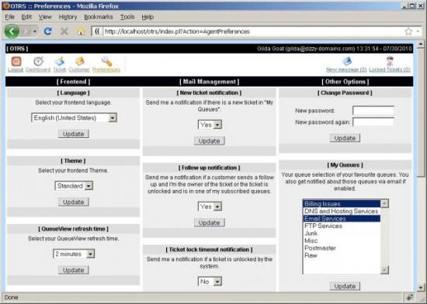This screenshot has width=427, height=304.
Task: Select Billing Issues in My Queues list
Action: pyautogui.click(x=342, y=204)
